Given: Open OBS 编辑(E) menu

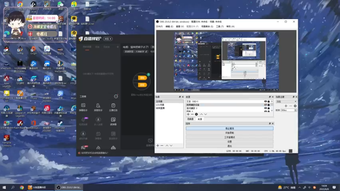Looking at the screenshot, I should click(169, 26).
